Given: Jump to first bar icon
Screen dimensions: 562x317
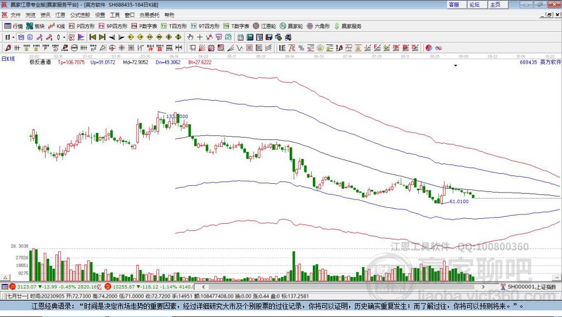Looking at the screenshot, I should [92, 37].
